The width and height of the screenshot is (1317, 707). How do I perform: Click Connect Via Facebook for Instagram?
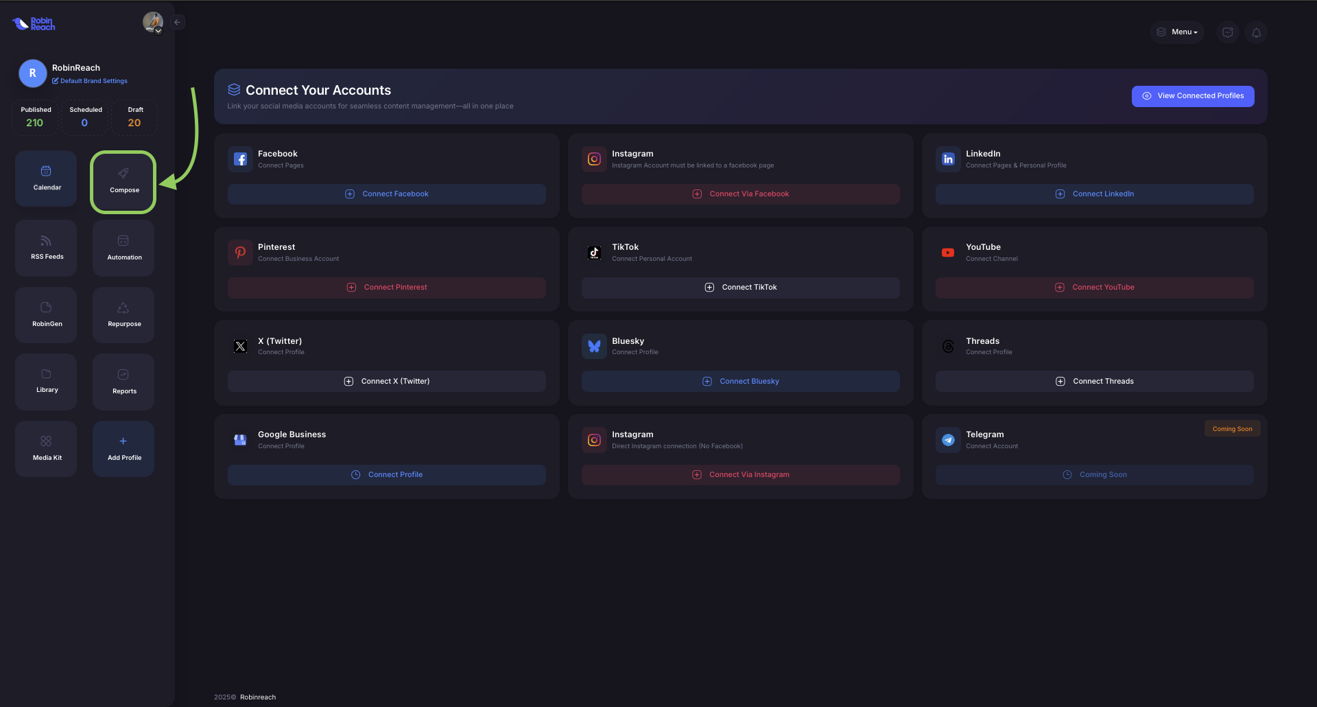(x=741, y=194)
